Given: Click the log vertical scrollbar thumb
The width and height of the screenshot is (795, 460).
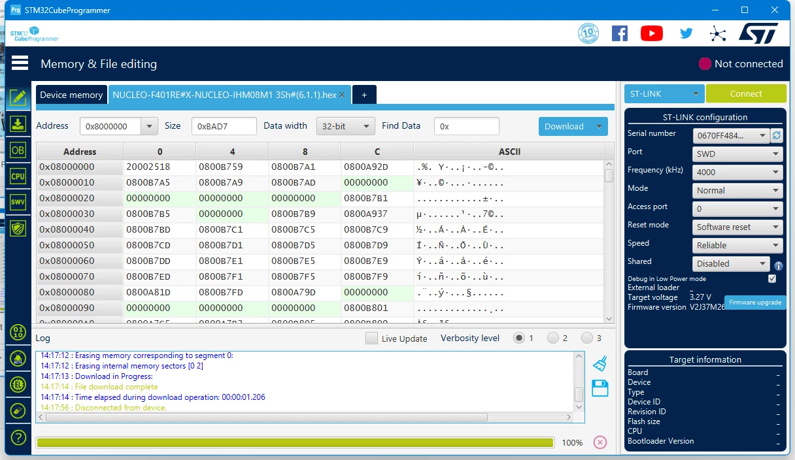Looking at the screenshot, I should [x=579, y=394].
